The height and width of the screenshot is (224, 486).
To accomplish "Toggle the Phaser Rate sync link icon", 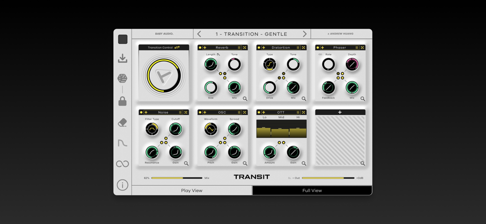I will (320, 54).
